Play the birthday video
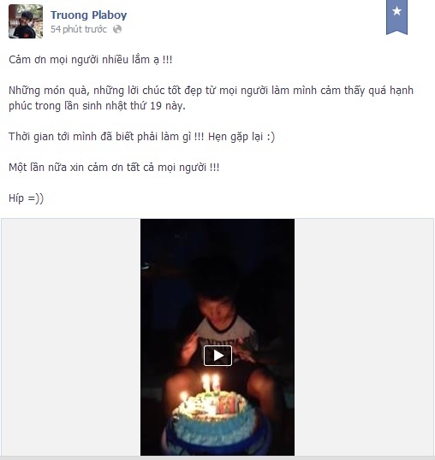Image resolution: width=435 pixels, height=460 pixels. click(217, 356)
